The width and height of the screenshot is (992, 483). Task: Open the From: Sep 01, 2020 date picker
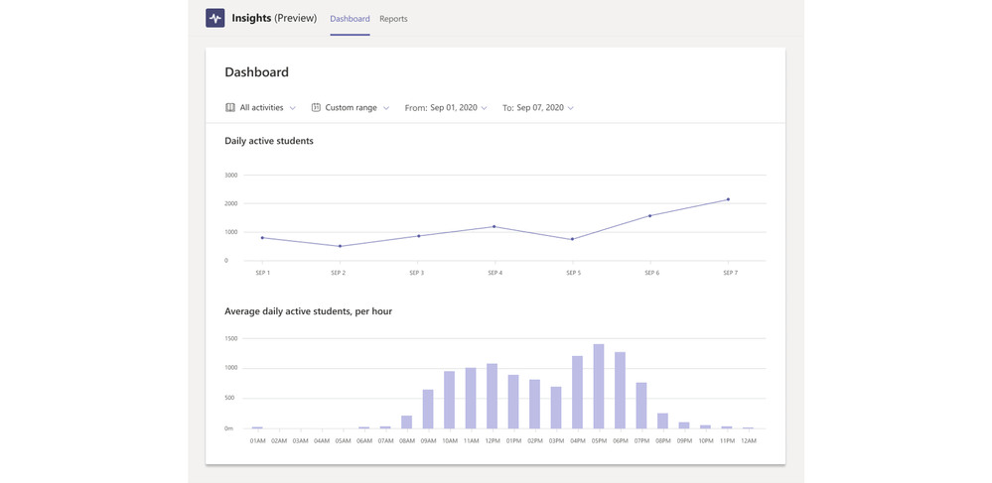point(446,107)
